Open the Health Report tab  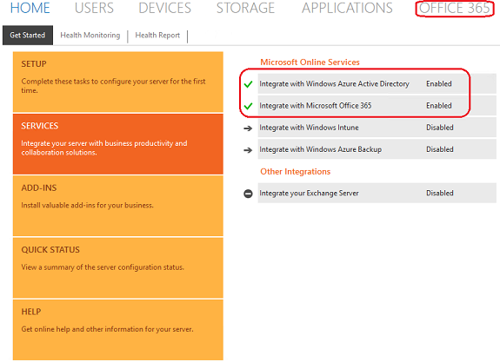pyautogui.click(x=157, y=36)
